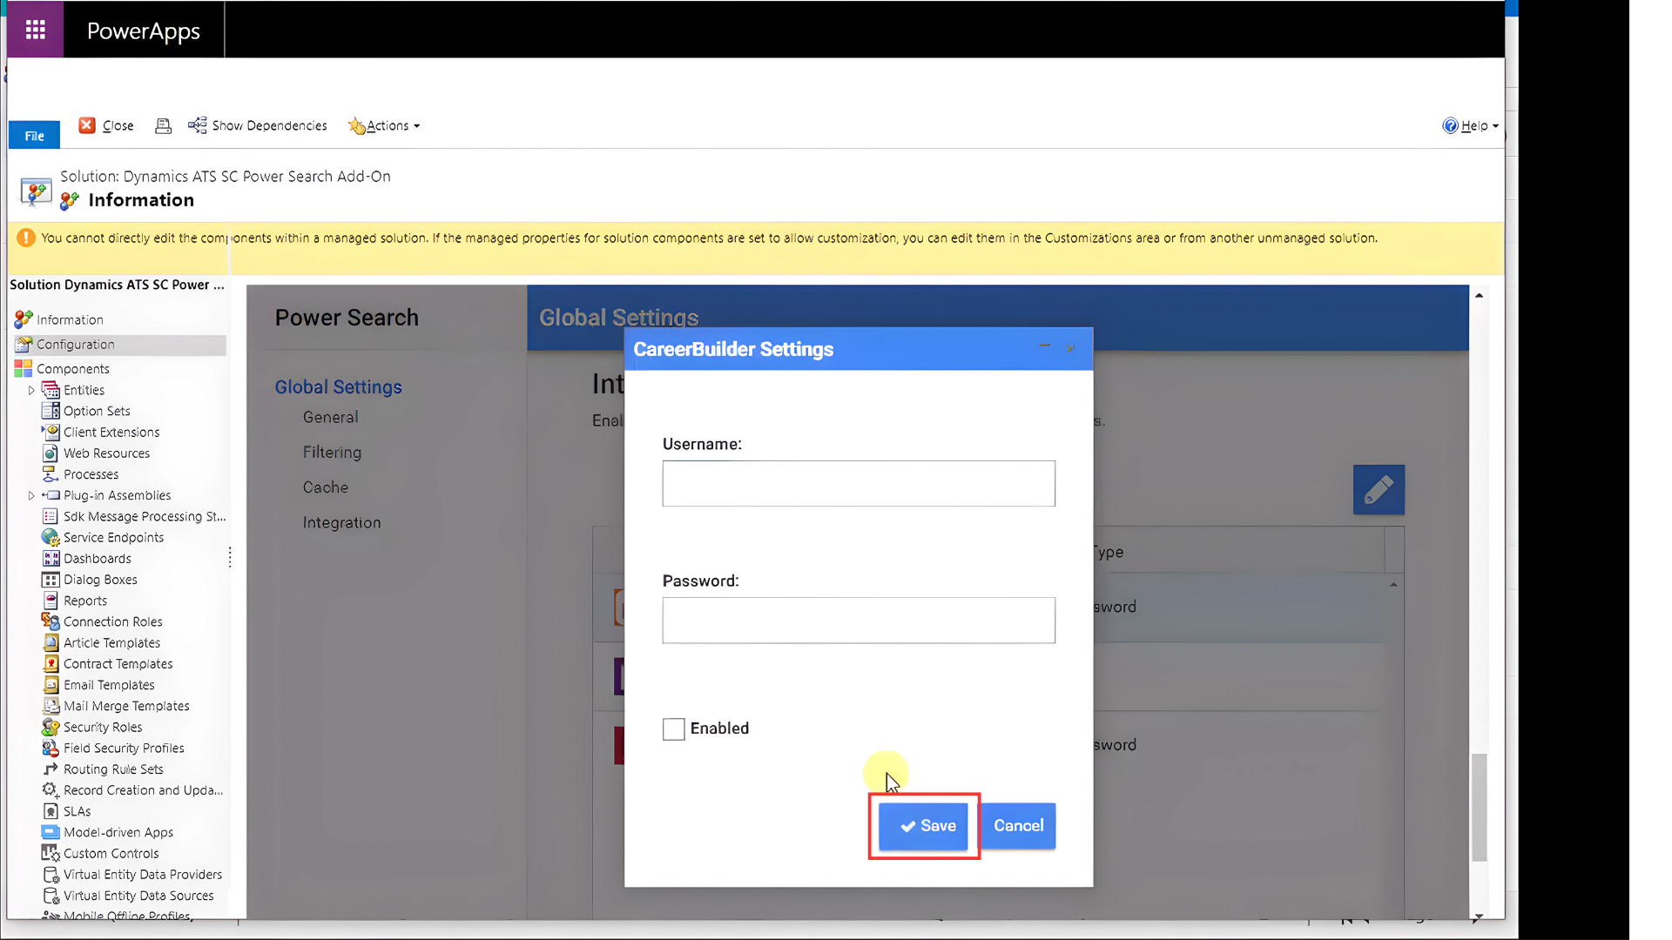Click the Client Extensions icon
Image resolution: width=1672 pixels, height=940 pixels.
point(51,432)
